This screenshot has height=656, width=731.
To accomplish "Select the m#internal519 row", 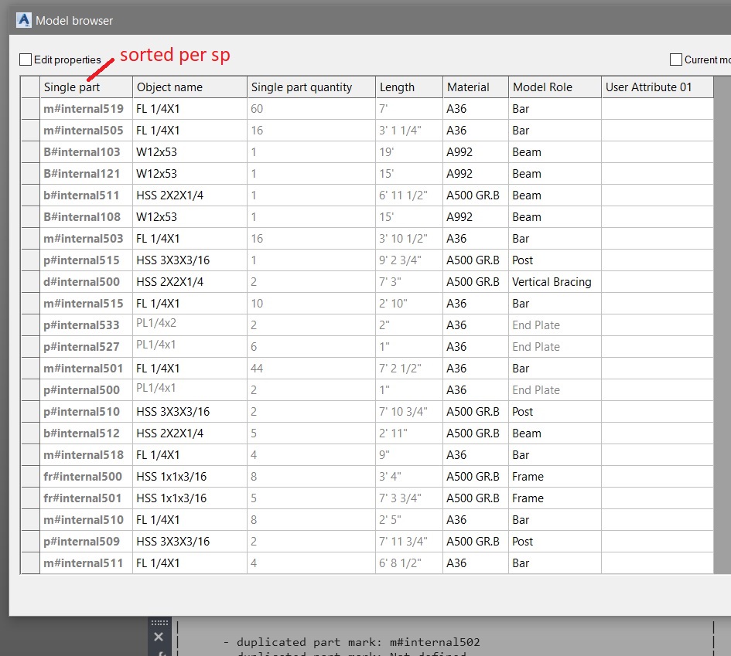I will (x=85, y=108).
